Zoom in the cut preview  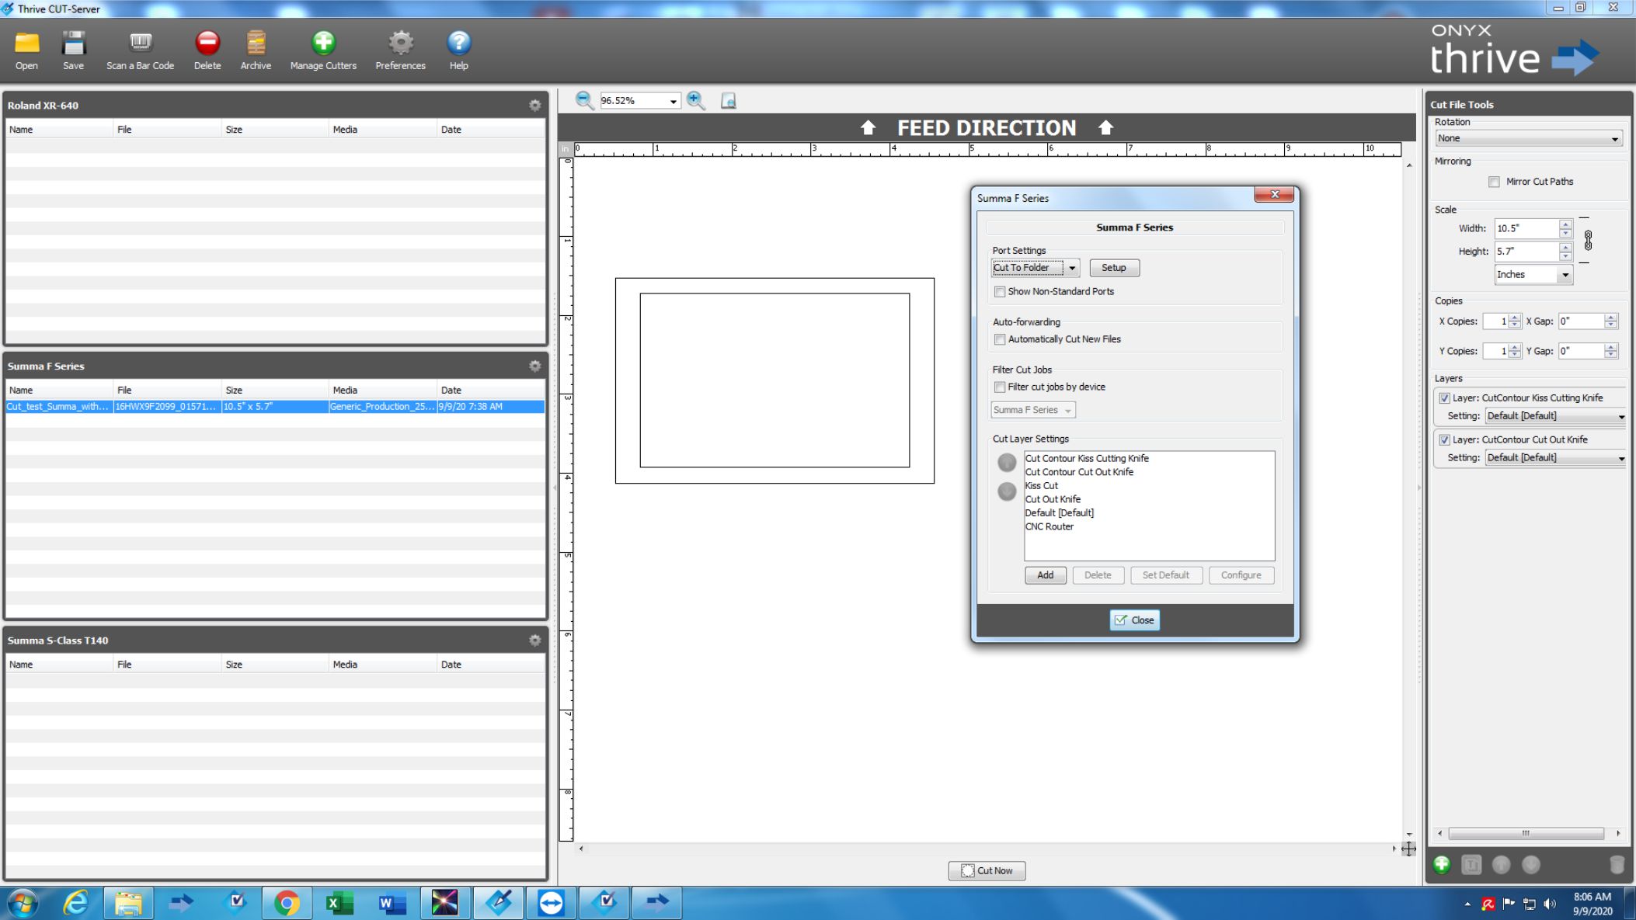pos(696,100)
